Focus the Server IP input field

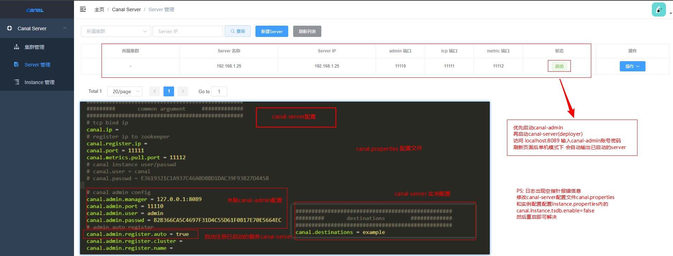click(188, 31)
